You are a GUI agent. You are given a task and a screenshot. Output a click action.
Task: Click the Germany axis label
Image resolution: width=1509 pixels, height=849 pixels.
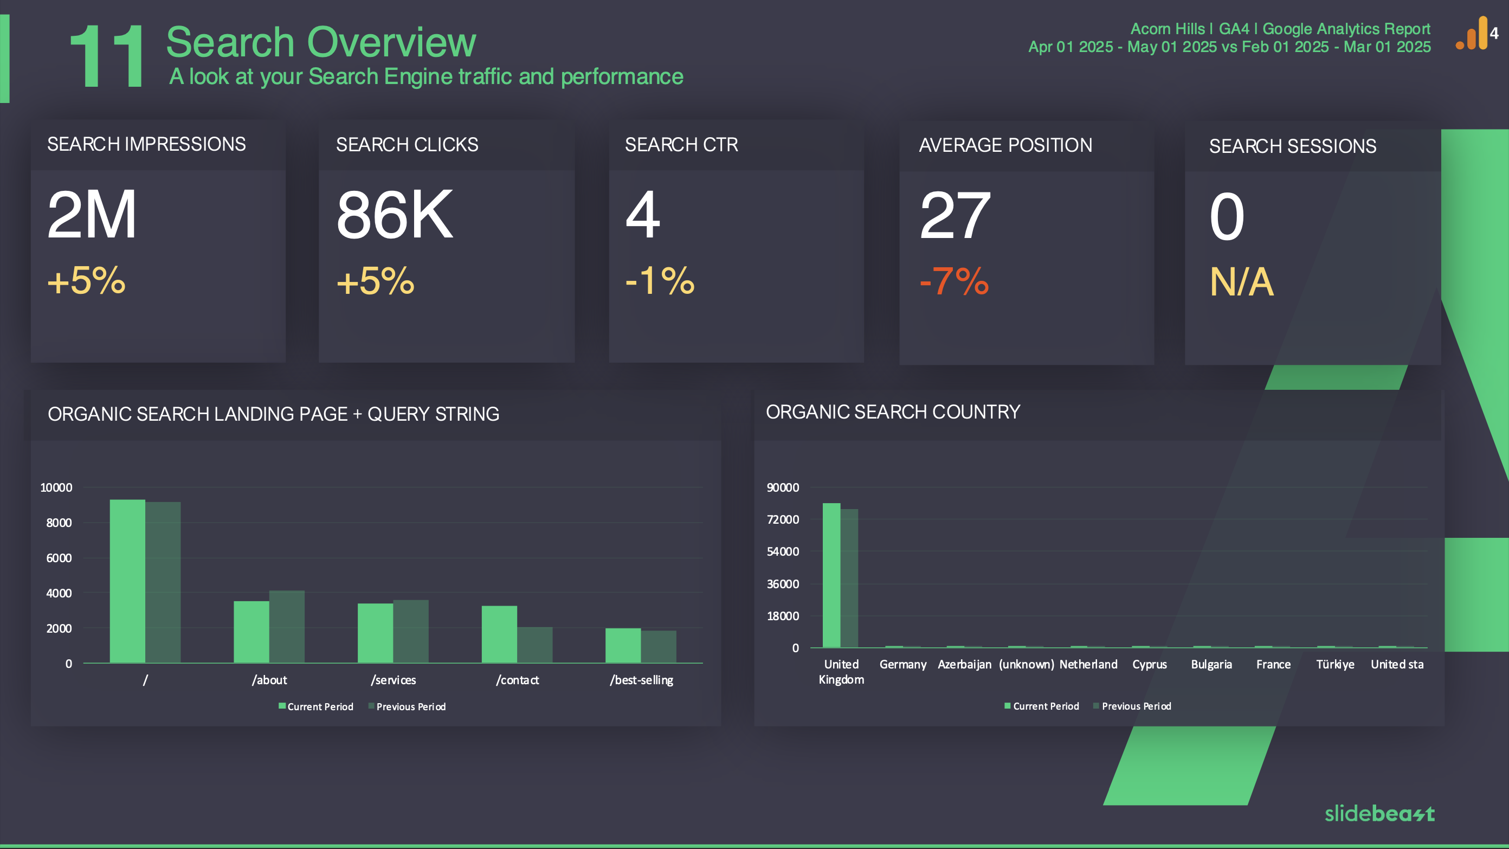[x=902, y=665]
